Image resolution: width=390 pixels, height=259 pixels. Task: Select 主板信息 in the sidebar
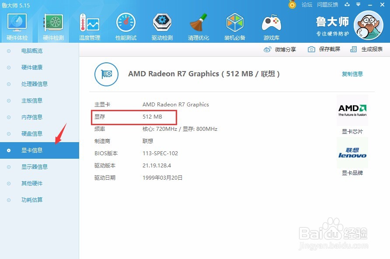click(x=39, y=100)
